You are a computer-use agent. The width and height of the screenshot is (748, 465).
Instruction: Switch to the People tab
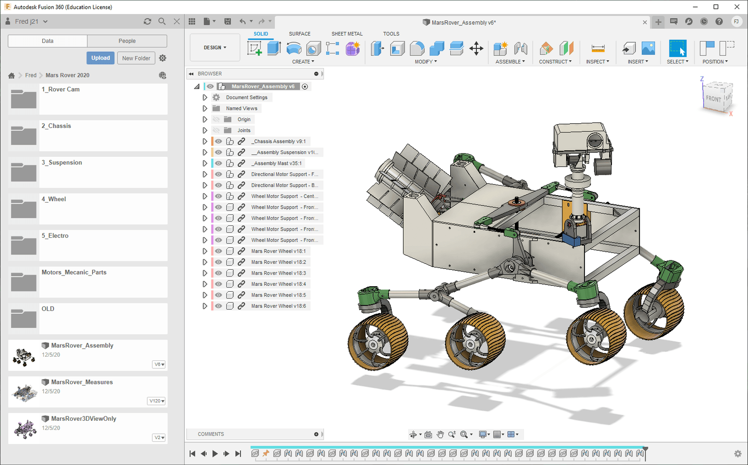127,41
